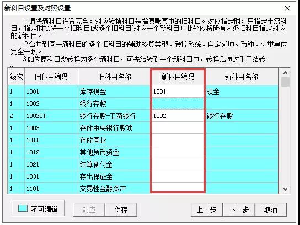Select new code cell for 存放同业
Screen dimensions: 300x225
point(178,140)
